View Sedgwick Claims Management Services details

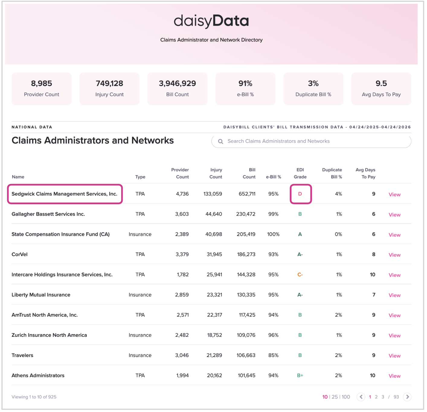394,195
